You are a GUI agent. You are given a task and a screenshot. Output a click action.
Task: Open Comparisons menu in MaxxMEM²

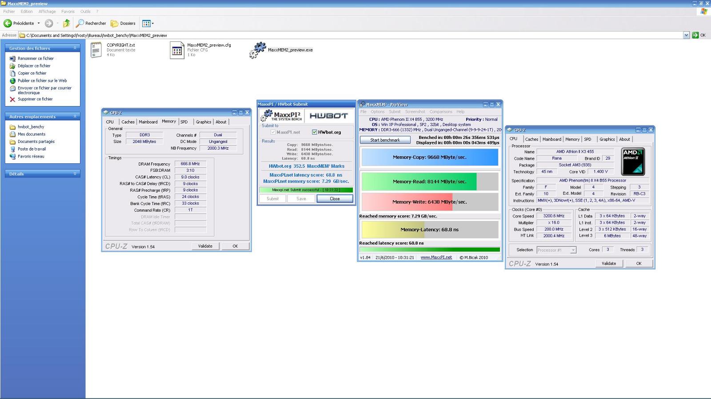tap(441, 112)
